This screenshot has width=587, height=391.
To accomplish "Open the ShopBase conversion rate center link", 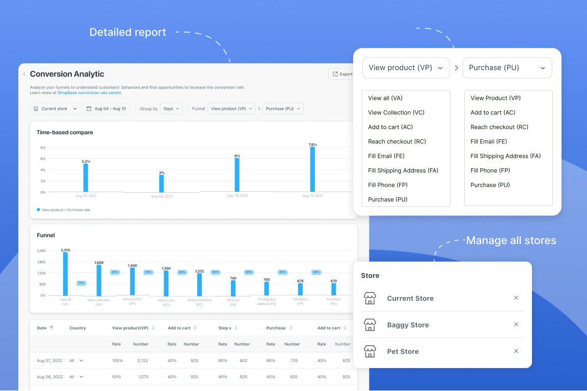I will coord(89,93).
